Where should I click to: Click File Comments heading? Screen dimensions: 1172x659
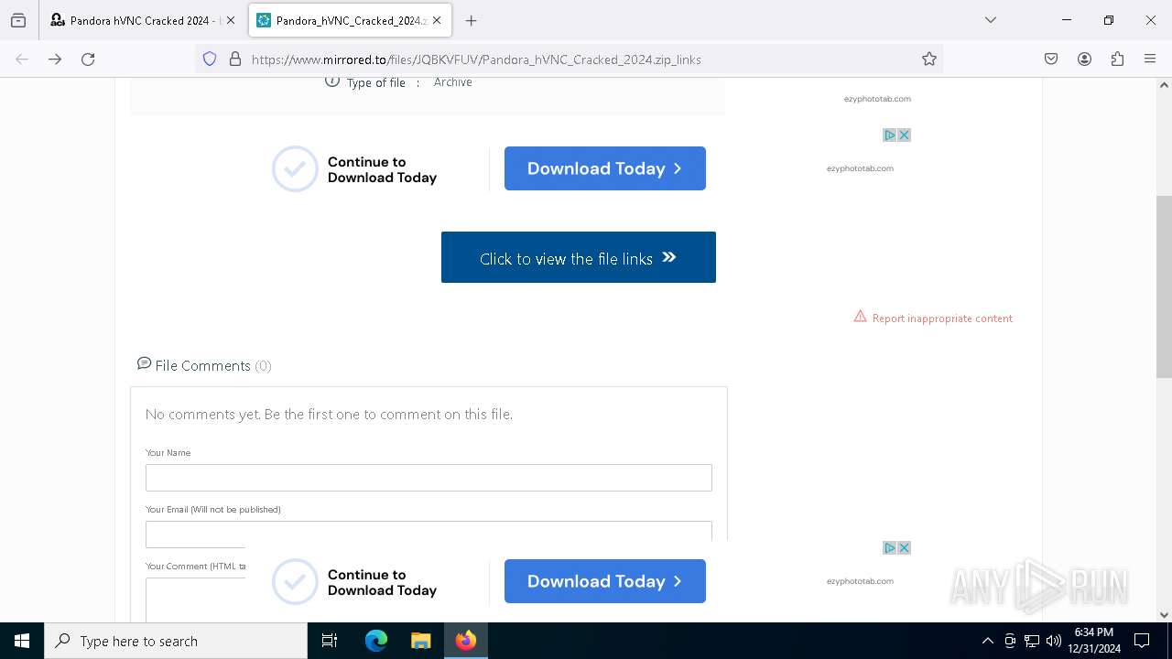(x=203, y=365)
